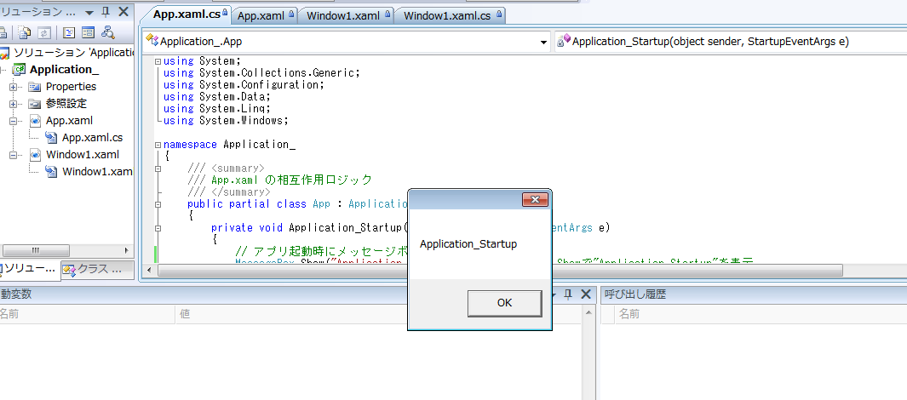The width and height of the screenshot is (907, 400).
Task: Collapse the Application_Startup method block
Action: click(x=158, y=228)
